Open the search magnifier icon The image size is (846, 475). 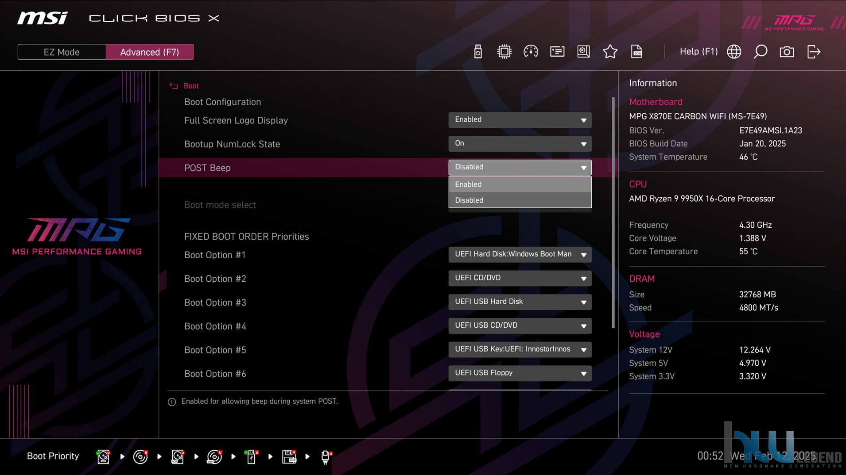click(x=761, y=52)
